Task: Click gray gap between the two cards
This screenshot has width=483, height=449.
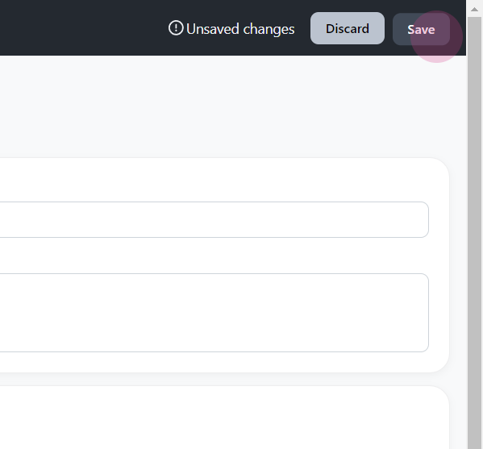Action: 223,380
